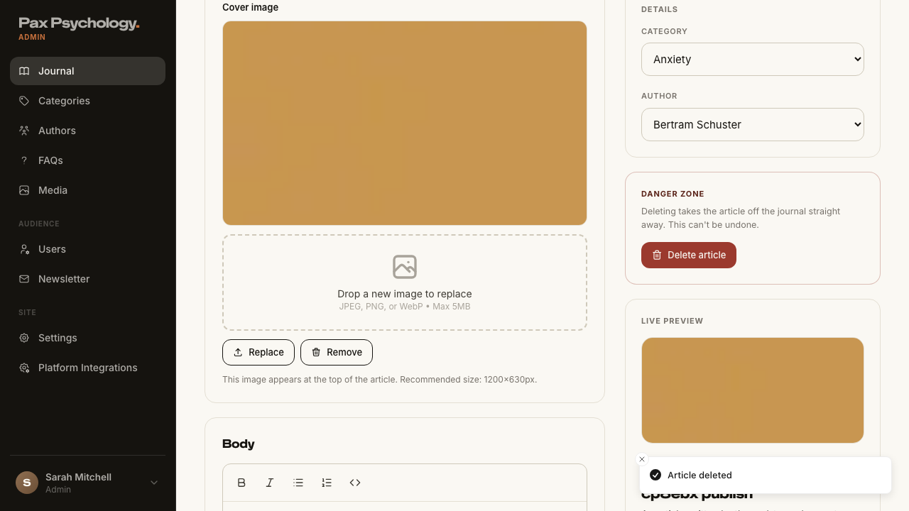Click the recommended size hint text
The height and width of the screenshot is (511, 909).
point(380,380)
